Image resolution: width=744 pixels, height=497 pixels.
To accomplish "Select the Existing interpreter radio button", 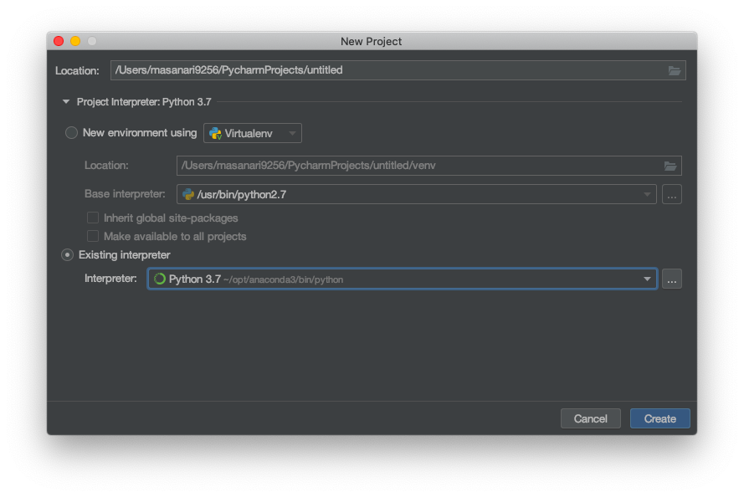I will 68,255.
